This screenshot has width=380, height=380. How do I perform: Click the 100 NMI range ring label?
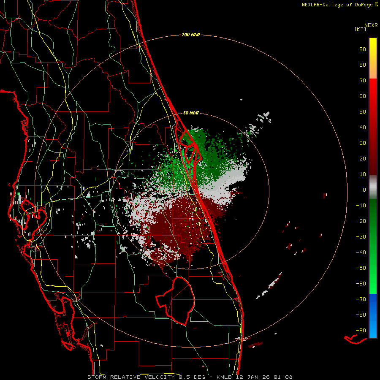click(191, 35)
